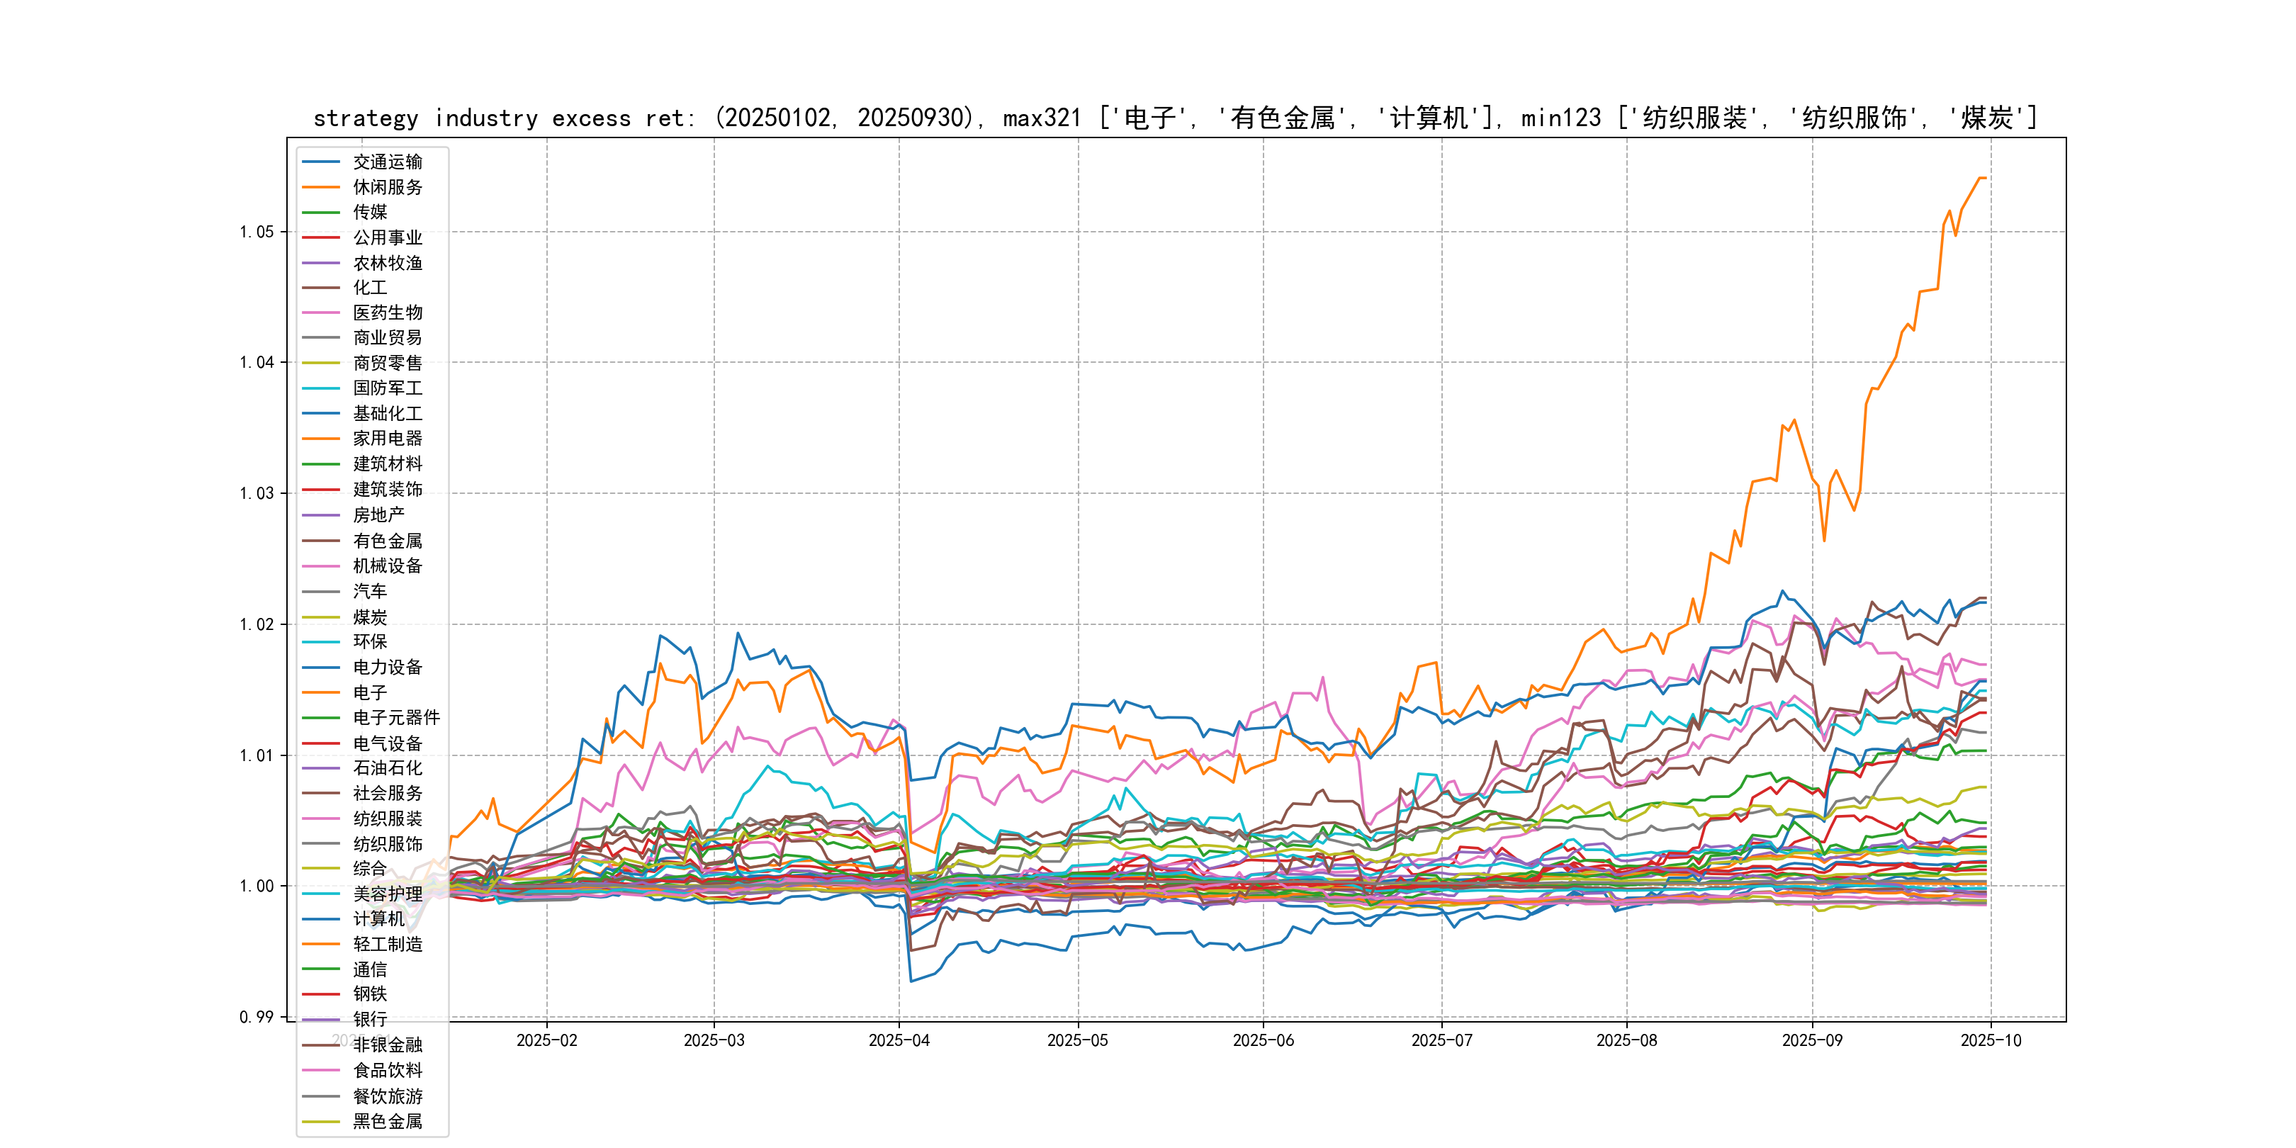This screenshot has height=1148, width=2296.
Task: Click the 交通运输 legend entry label
Action: click(x=387, y=162)
